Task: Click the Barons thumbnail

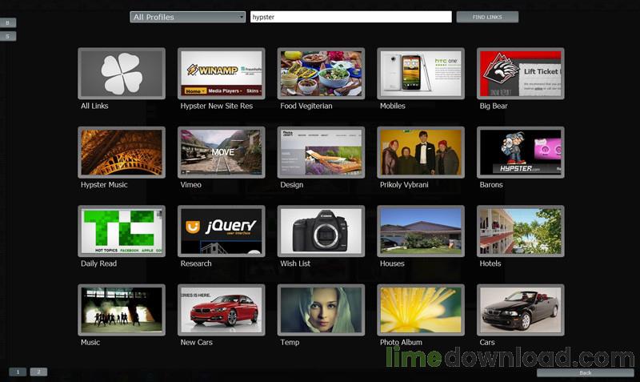Action: pos(520,152)
